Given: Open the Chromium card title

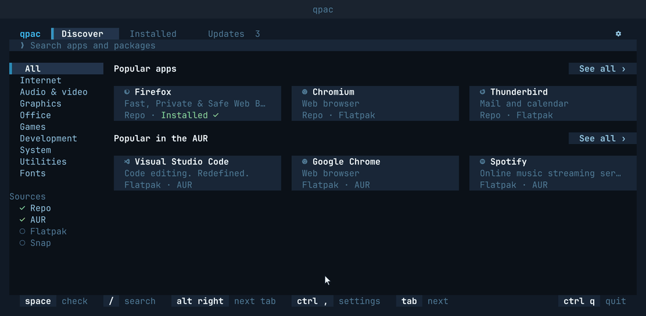Looking at the screenshot, I should tap(334, 92).
